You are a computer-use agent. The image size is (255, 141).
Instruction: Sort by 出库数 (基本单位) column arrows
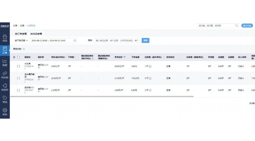[163, 57]
